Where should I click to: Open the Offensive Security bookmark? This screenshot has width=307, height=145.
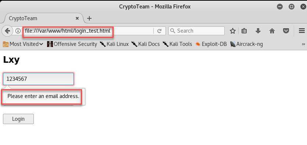[x=72, y=44]
